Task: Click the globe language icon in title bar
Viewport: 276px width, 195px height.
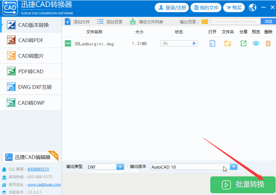Action: (x=253, y=7)
